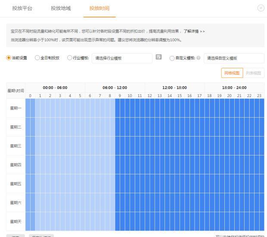This screenshot has height=237, width=267.
Task: Close the settings dialog with the X icon
Action: pyautogui.click(x=261, y=8)
